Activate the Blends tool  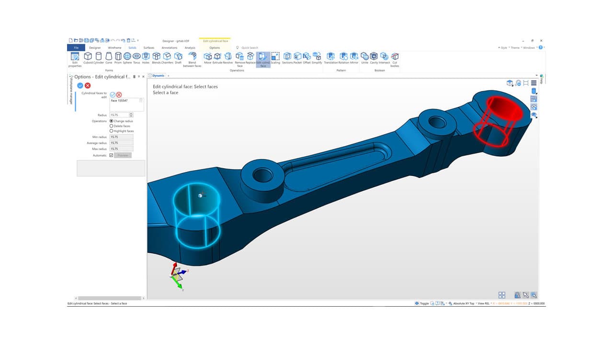coord(157,56)
